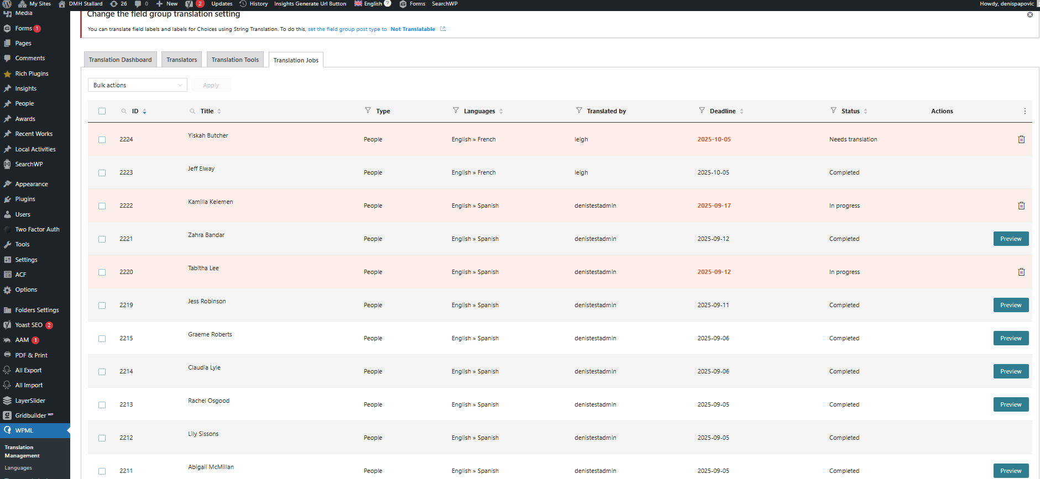
Task: Click the Deadline column filter icon
Action: pyautogui.click(x=702, y=110)
